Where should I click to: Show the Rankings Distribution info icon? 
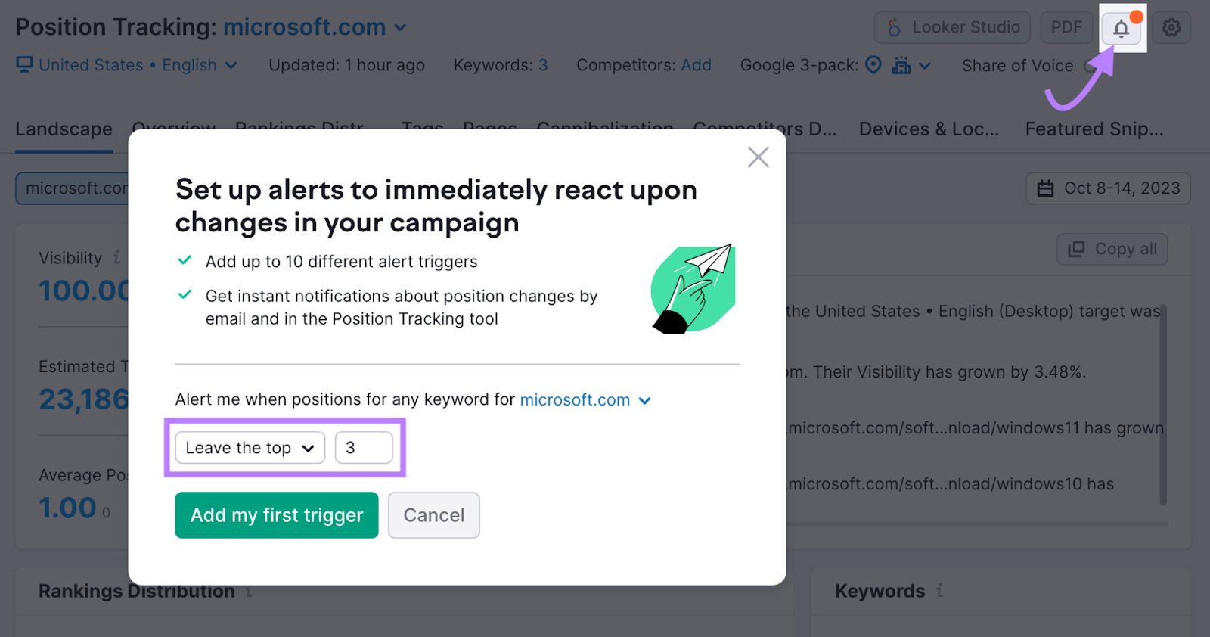249,592
